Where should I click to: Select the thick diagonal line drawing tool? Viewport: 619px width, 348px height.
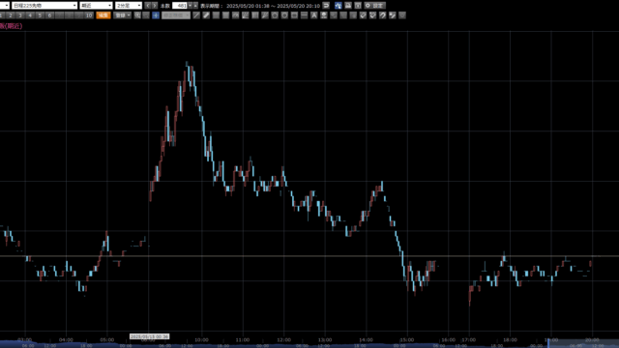point(206,15)
